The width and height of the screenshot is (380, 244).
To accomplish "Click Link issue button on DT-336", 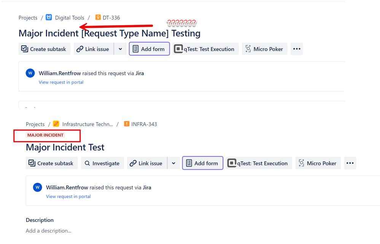I will point(94,49).
